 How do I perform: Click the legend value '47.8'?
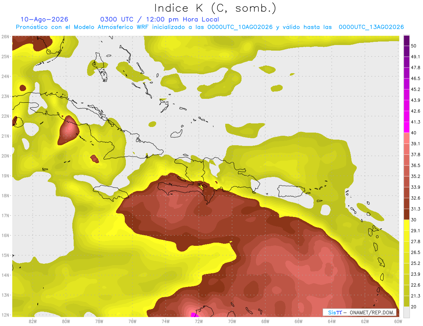(x=416, y=68)
